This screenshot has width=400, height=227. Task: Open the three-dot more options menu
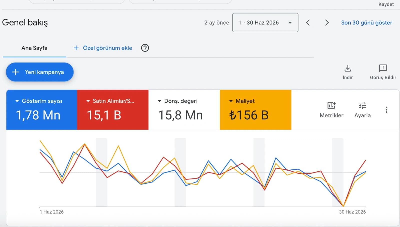(x=386, y=110)
